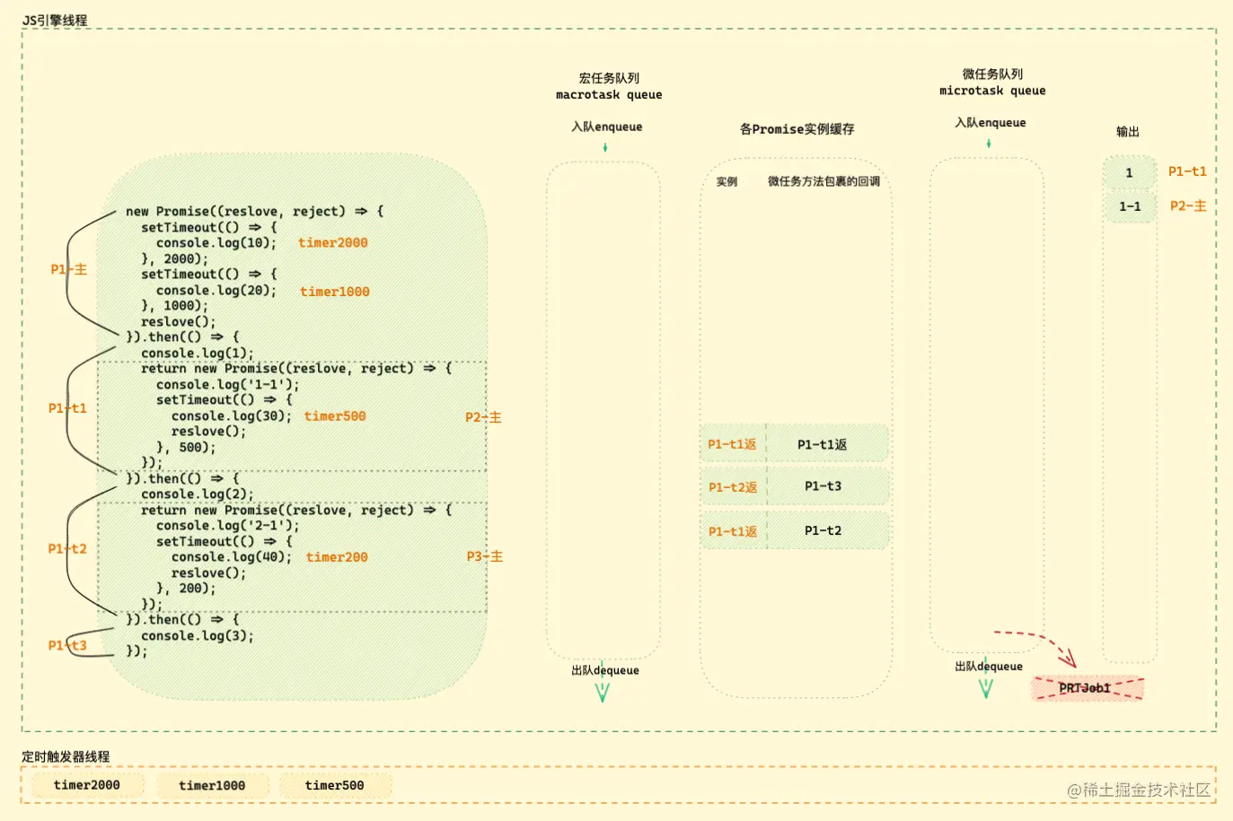Select the 'P1-t1' bracket label left of the code
Image resolution: width=1233 pixels, height=821 pixels.
pyautogui.click(x=67, y=408)
